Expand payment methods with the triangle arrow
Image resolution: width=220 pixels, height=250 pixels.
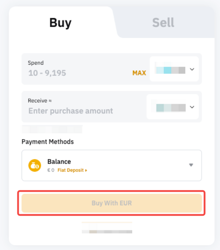[x=191, y=165]
